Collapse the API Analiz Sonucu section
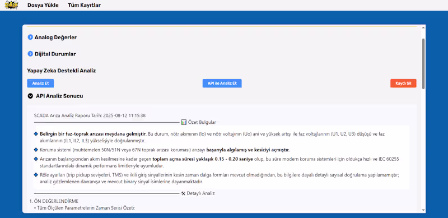Screen dimensions: 448x218 click(30, 96)
